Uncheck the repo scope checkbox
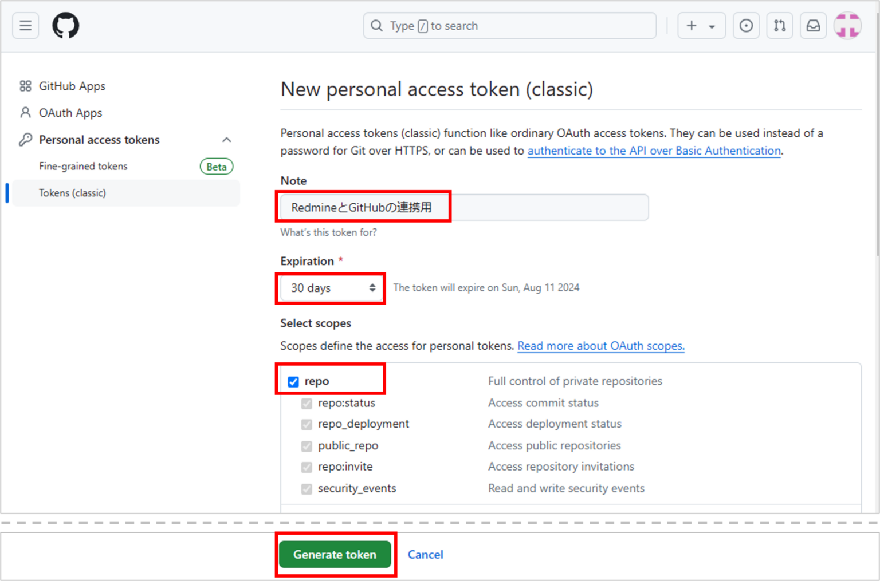 (x=293, y=382)
